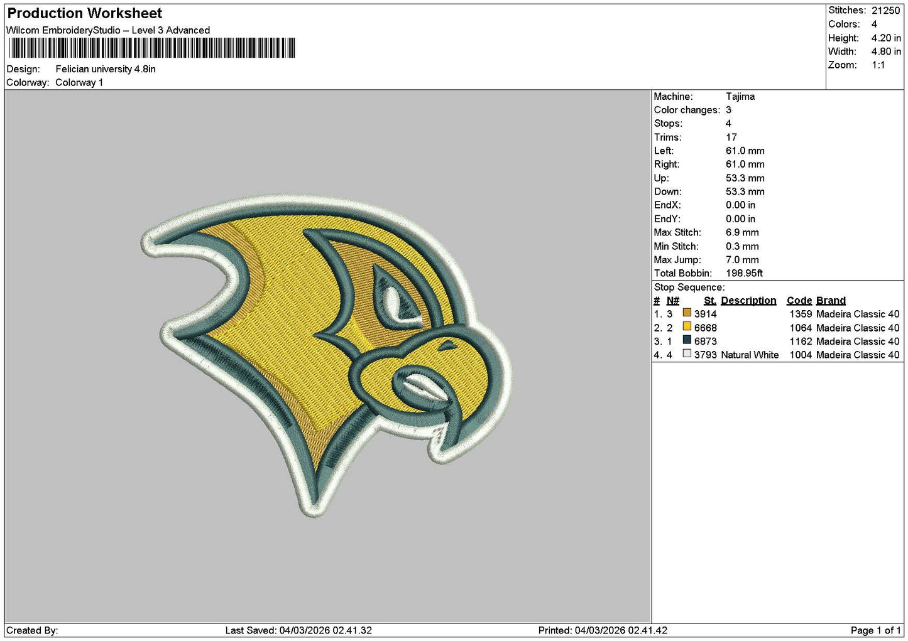908x641 pixels.
Task: Click the dark teal 6873 thread swatch
Action: [x=687, y=340]
